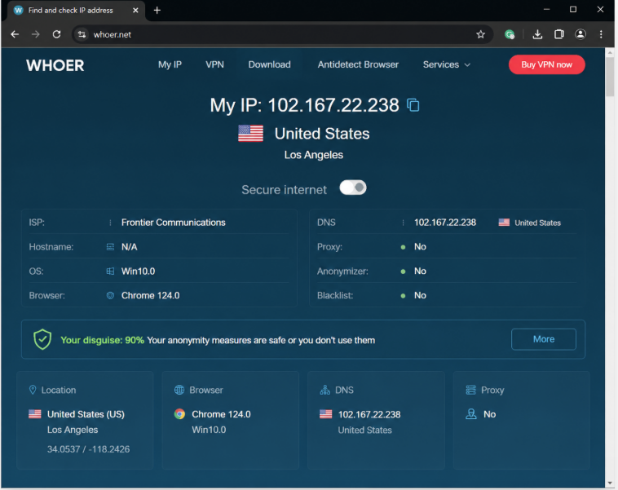Image resolution: width=618 pixels, height=490 pixels.
Task: Click the Browser card globe icon
Action: (x=179, y=390)
